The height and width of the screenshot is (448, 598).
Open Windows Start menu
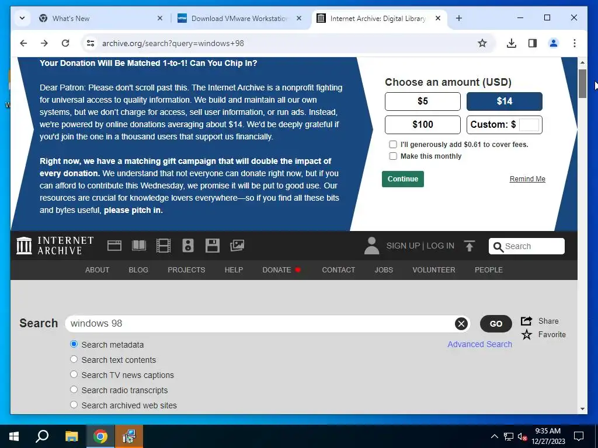pos(14,436)
